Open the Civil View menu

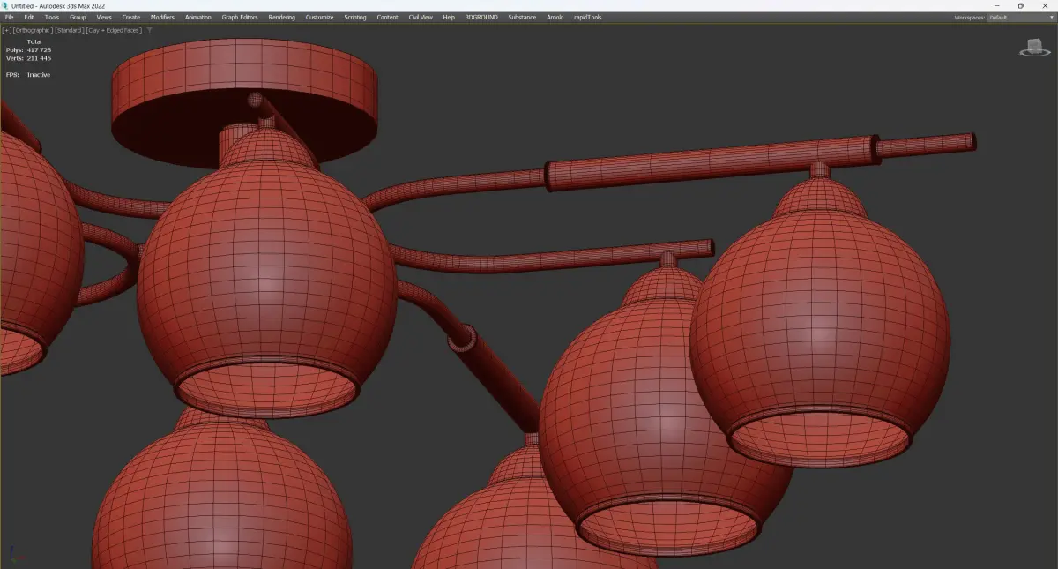coord(421,17)
